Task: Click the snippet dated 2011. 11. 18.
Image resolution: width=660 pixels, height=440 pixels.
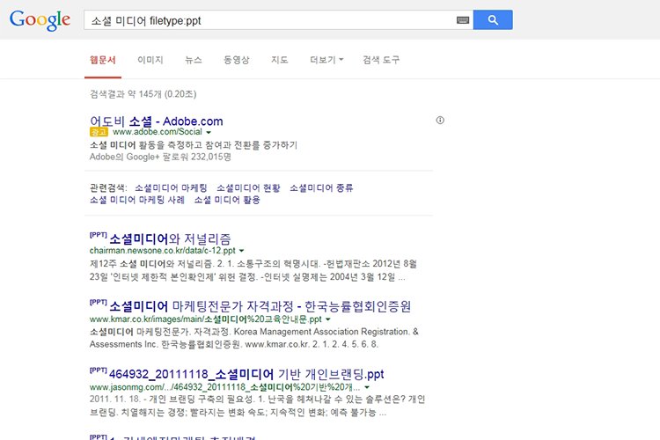Action: point(257,406)
